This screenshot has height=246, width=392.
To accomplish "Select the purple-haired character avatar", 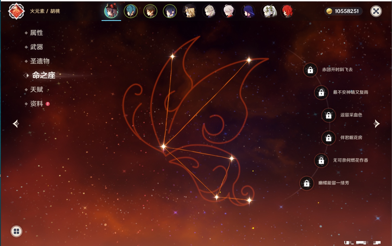I will (x=248, y=11).
